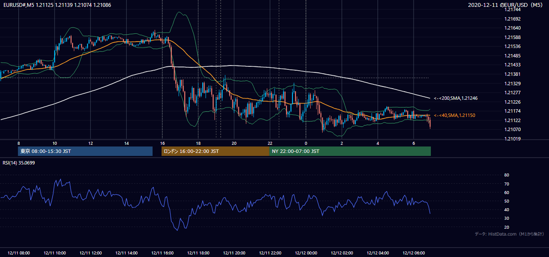Click the RSI scale value 30
Screen dimensions: 549x257
pos(506,218)
